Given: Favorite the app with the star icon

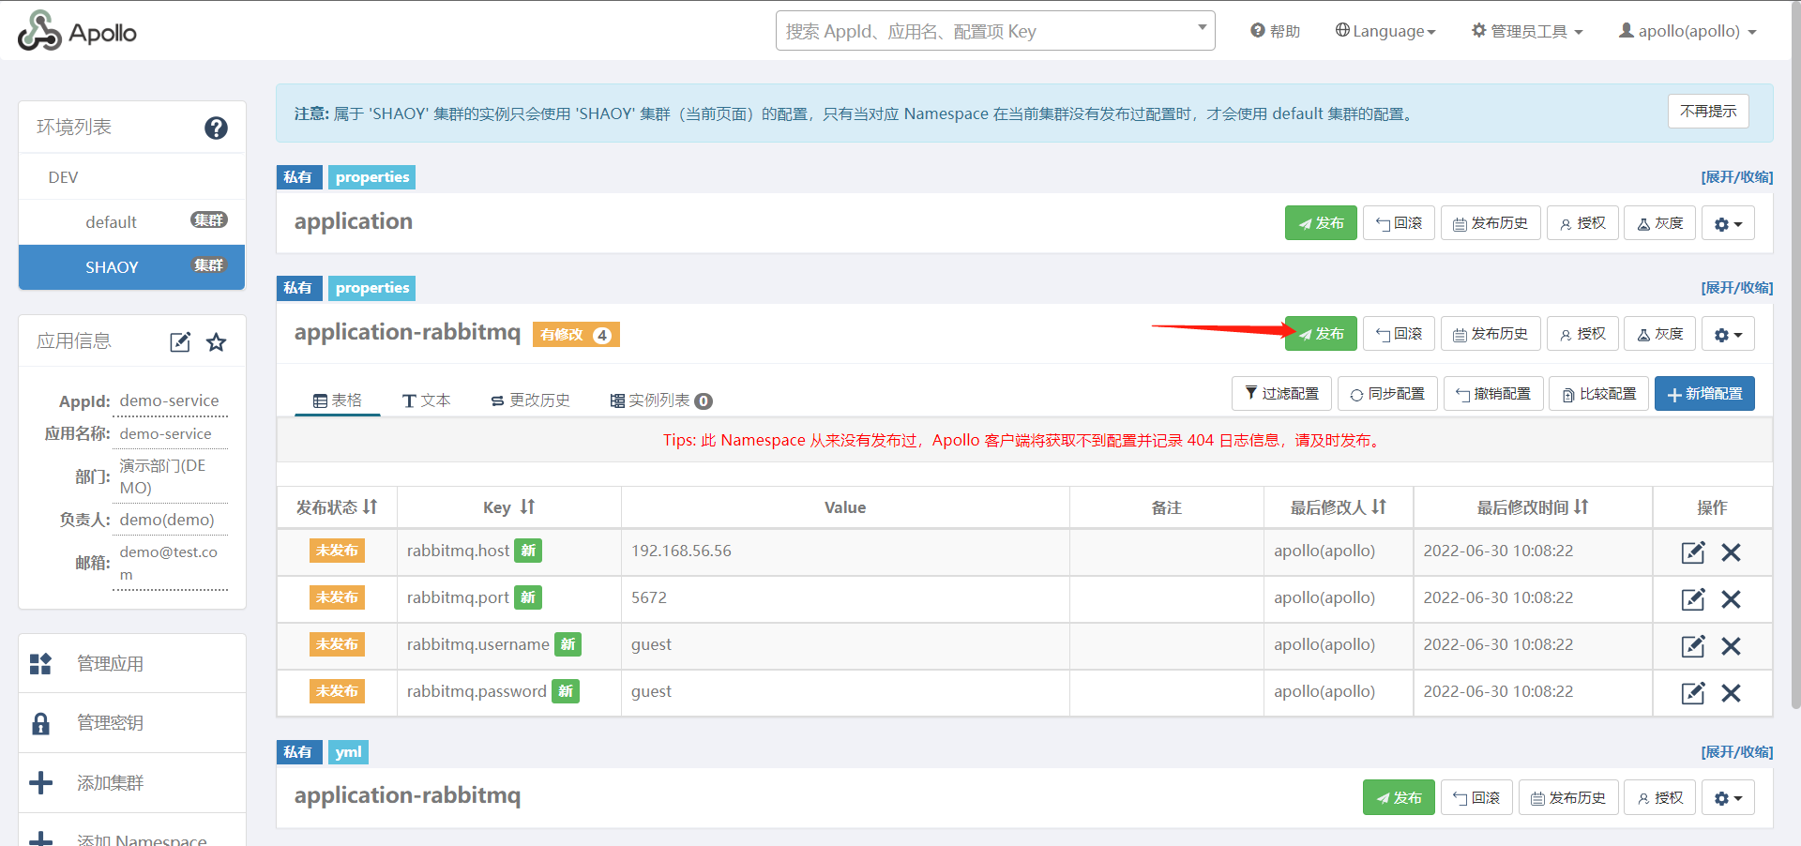Looking at the screenshot, I should coord(217,342).
